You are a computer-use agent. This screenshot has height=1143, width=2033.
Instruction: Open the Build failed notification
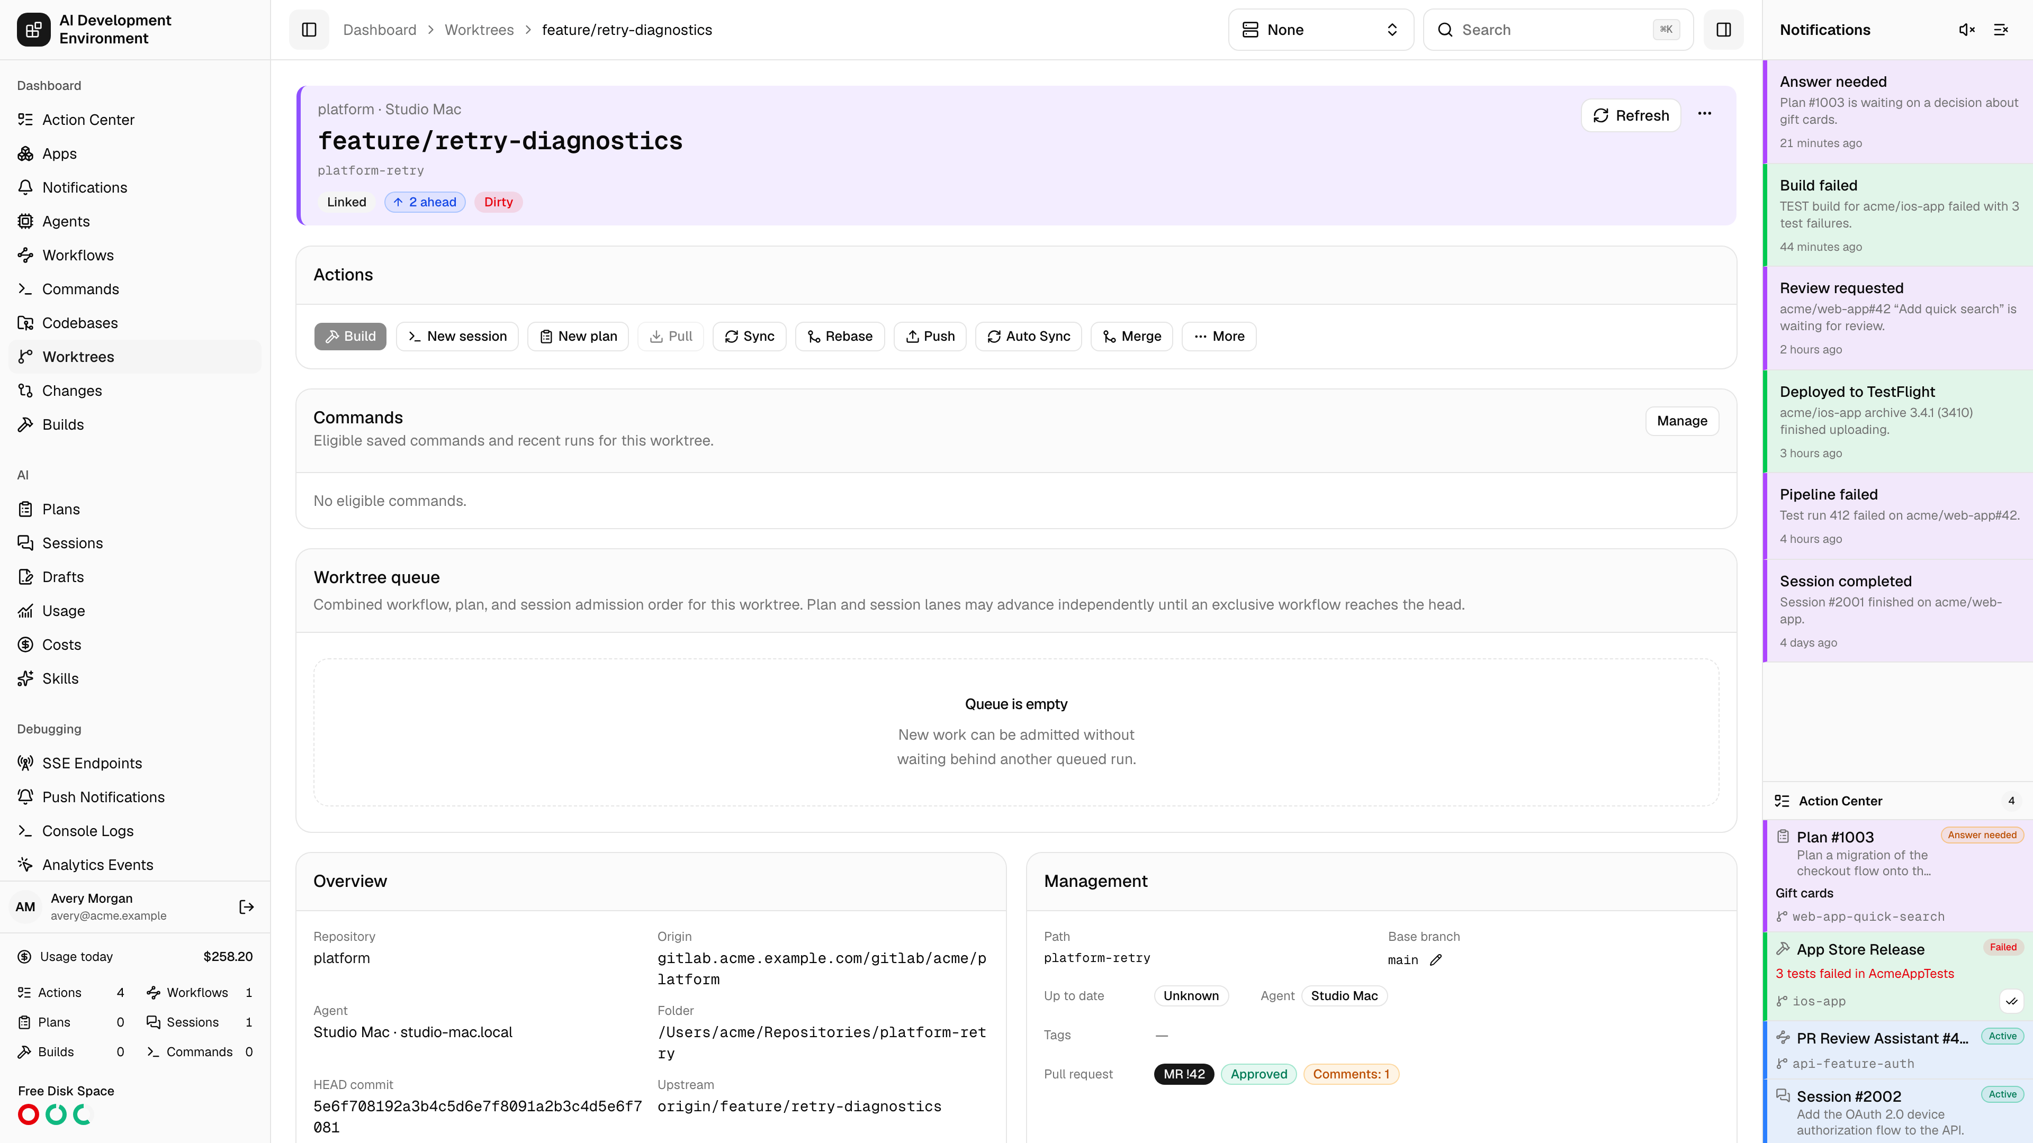pyautogui.click(x=1898, y=215)
